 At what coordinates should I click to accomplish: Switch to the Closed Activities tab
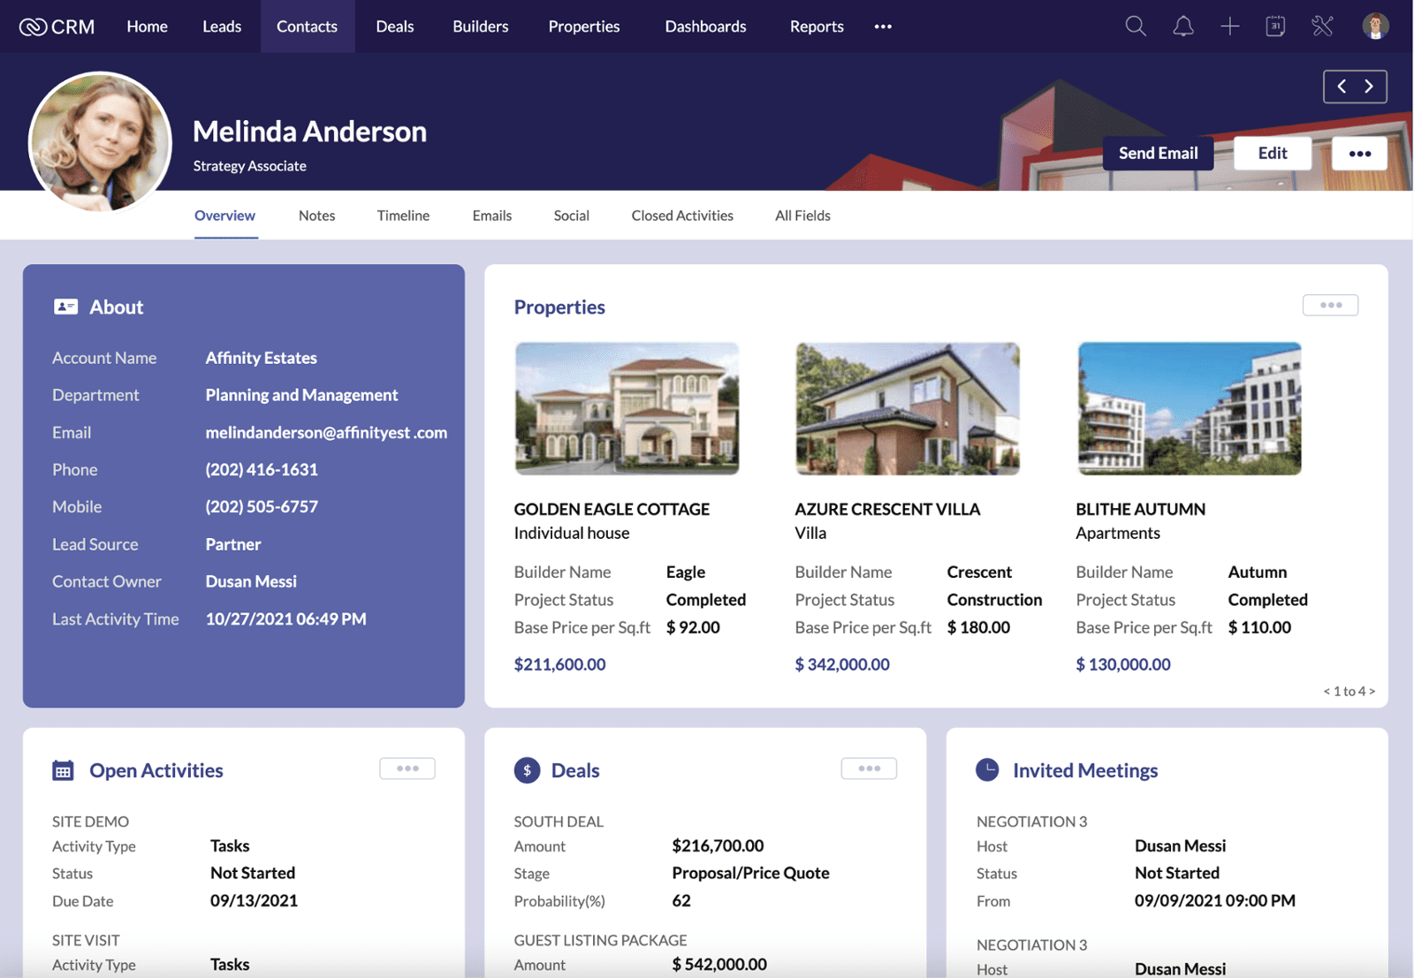coord(682,216)
